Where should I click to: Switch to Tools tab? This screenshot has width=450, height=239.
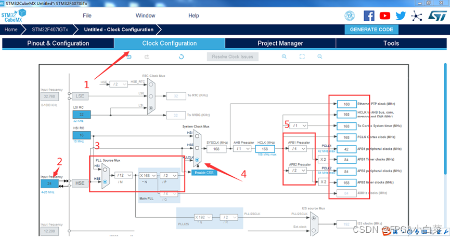tap(391, 43)
